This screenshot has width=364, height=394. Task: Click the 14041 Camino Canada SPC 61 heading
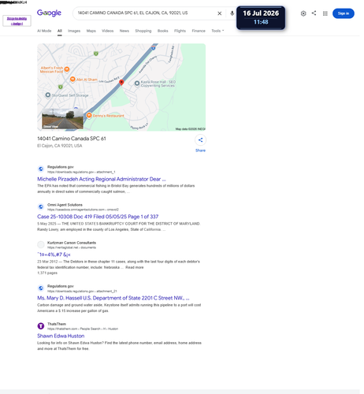(x=72, y=139)
